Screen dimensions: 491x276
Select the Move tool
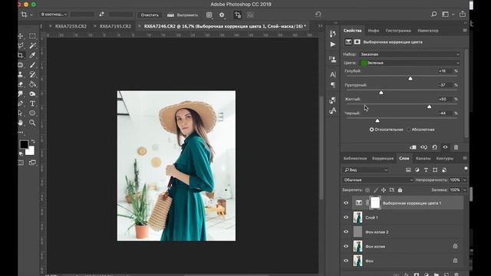(x=21, y=36)
